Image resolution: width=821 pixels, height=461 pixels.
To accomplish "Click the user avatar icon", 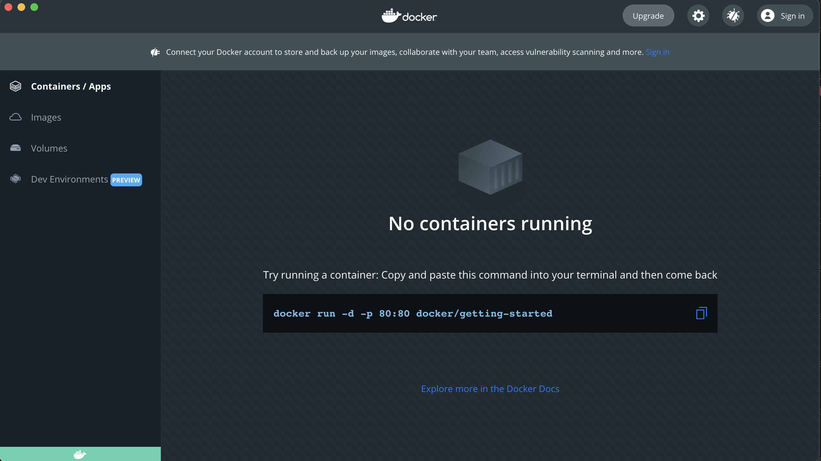I will (x=768, y=16).
